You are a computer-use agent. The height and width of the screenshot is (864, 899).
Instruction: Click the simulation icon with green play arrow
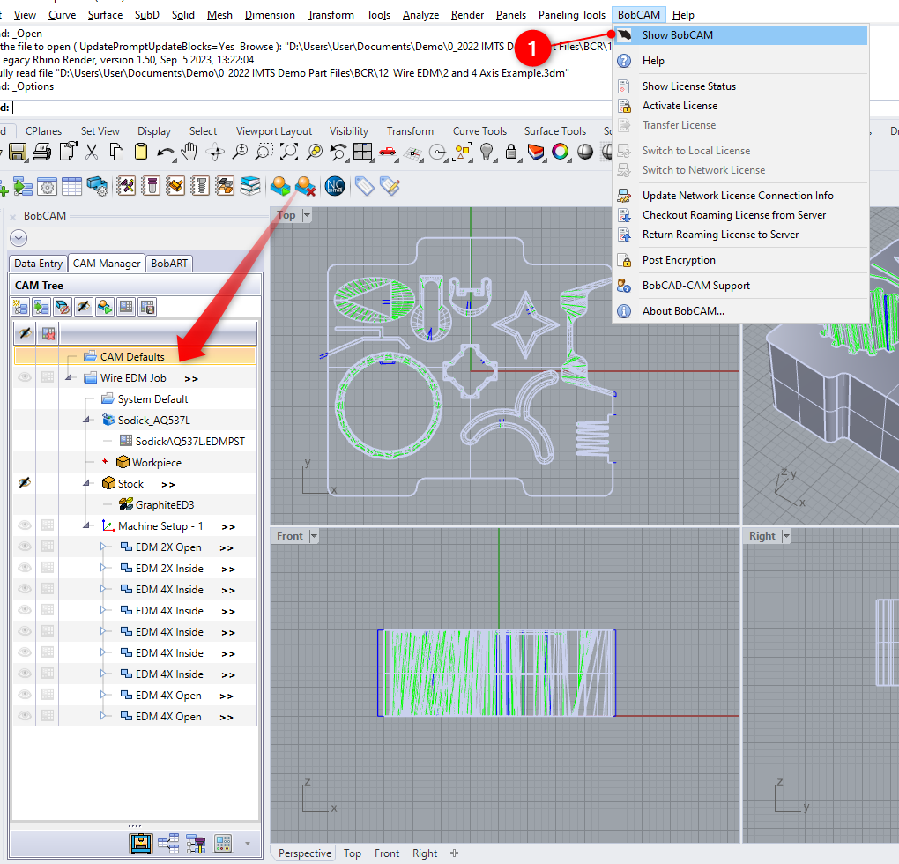(x=280, y=186)
